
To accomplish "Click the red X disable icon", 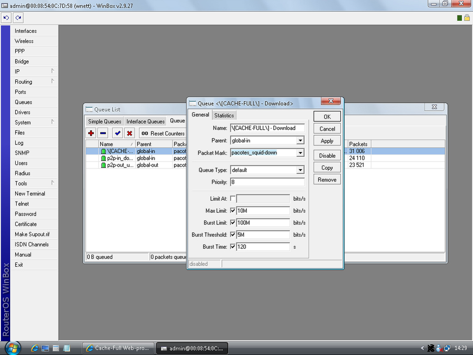I will [129, 133].
